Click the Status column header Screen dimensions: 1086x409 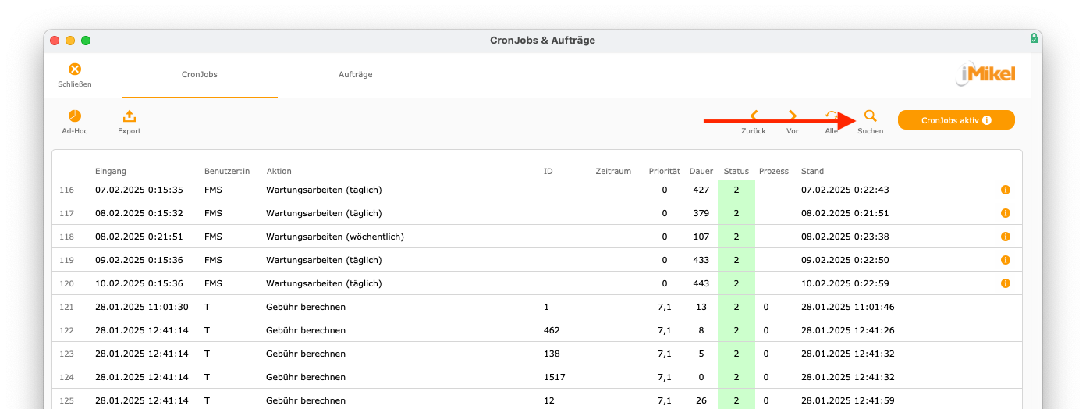[x=736, y=171]
